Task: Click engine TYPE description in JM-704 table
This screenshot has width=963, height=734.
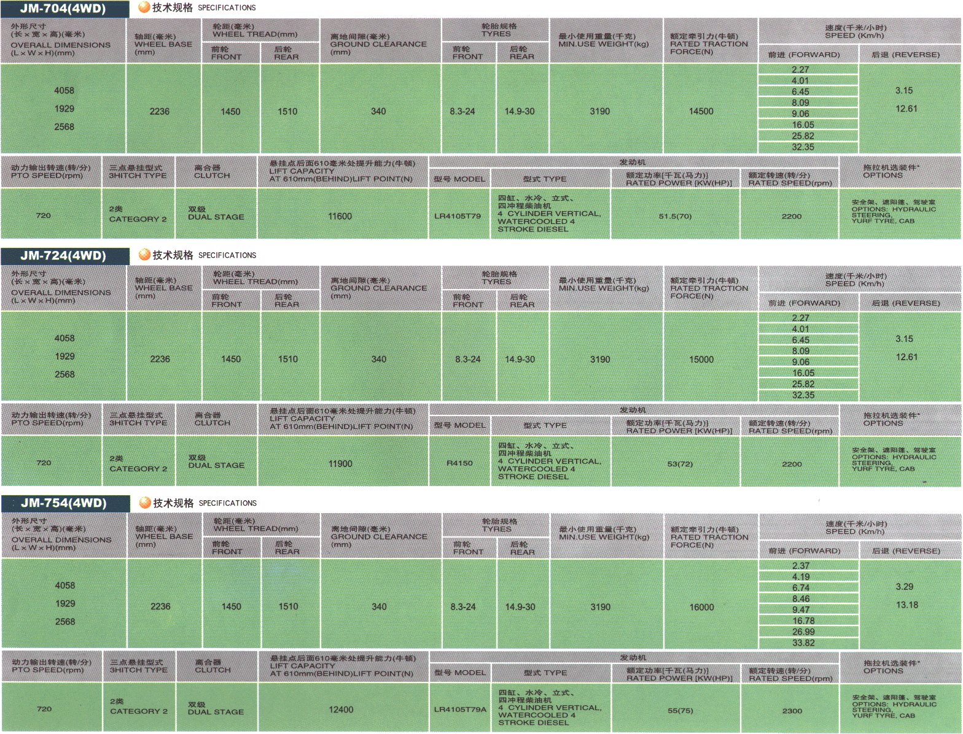Action: (x=550, y=214)
